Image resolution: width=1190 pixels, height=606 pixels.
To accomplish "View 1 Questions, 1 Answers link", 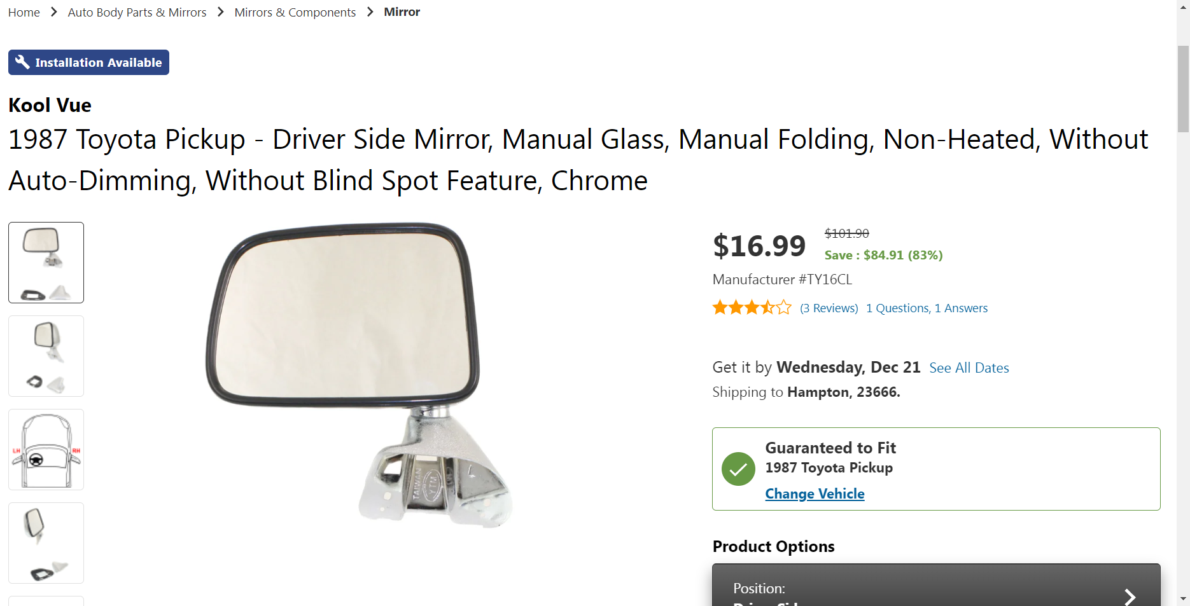I will pos(927,308).
